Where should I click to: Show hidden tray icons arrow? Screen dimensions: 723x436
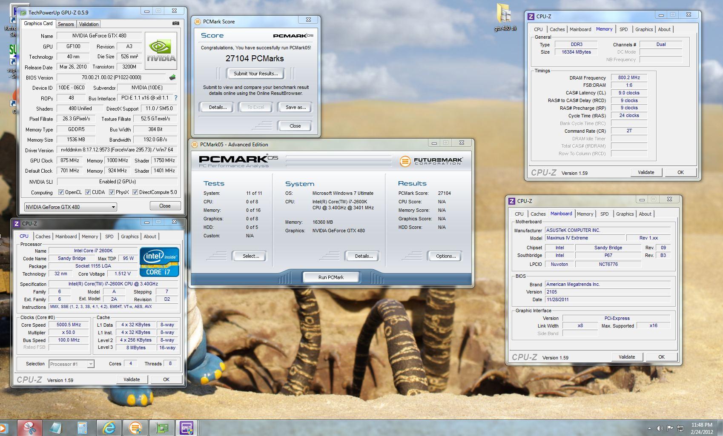649,428
